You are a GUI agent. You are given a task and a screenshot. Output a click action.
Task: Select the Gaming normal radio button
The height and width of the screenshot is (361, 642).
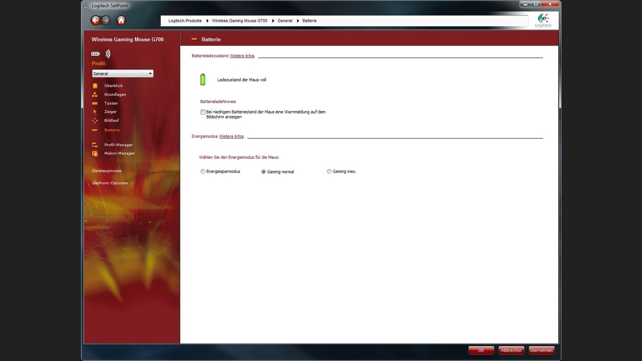[263, 172]
